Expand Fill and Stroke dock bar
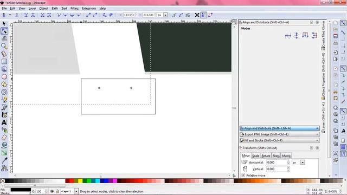347x195 pixels. (x=280, y=140)
